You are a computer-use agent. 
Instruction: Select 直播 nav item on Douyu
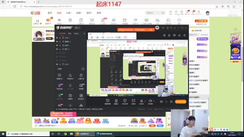click(x=59, y=13)
